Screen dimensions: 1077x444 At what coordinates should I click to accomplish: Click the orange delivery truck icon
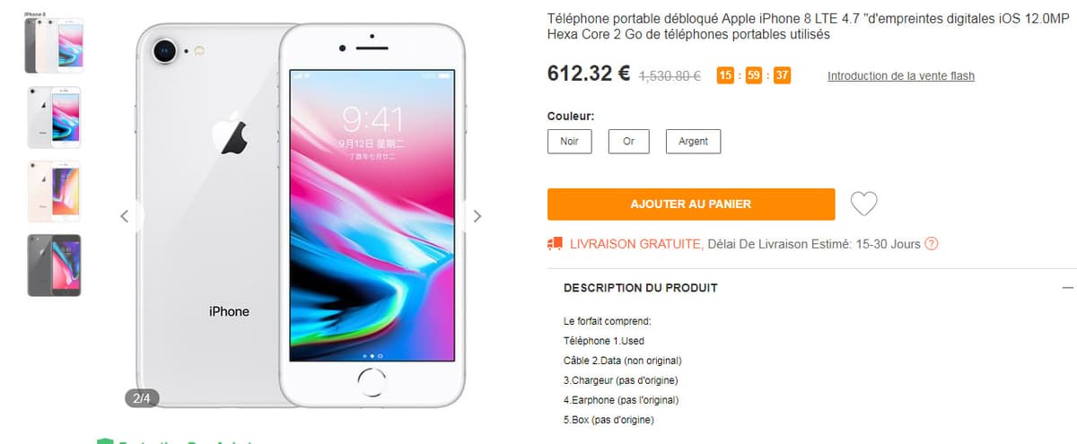(556, 243)
